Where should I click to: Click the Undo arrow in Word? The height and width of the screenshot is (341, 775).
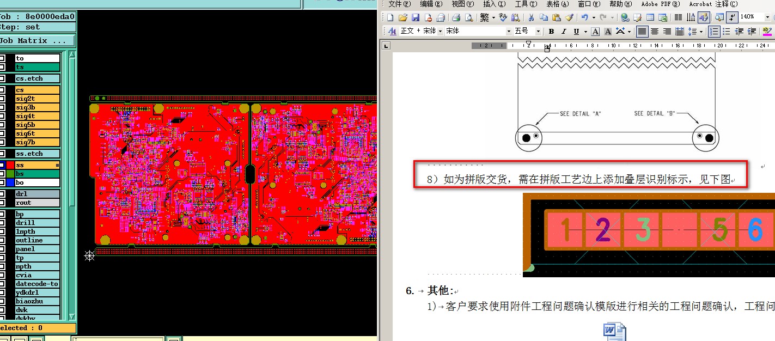584,17
